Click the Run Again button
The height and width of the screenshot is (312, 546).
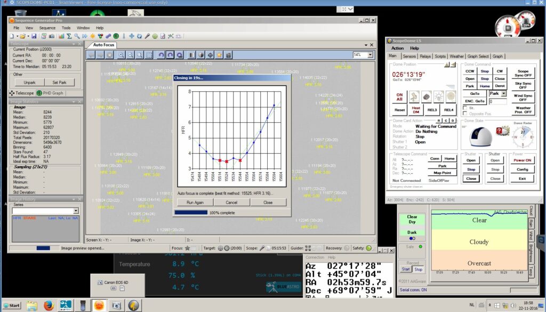click(195, 202)
